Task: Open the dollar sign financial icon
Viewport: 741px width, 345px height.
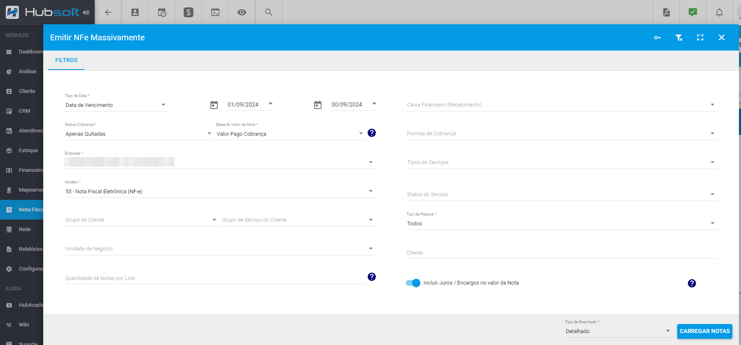Action: (189, 12)
